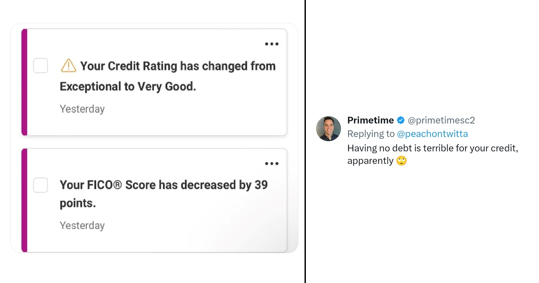Open the three-dot menu on FICO score notification

[x=272, y=163]
